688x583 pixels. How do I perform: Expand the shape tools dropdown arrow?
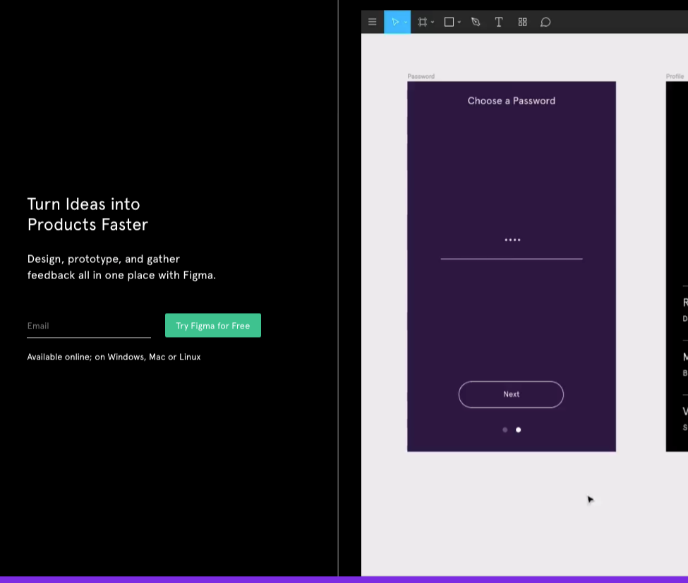pos(459,23)
